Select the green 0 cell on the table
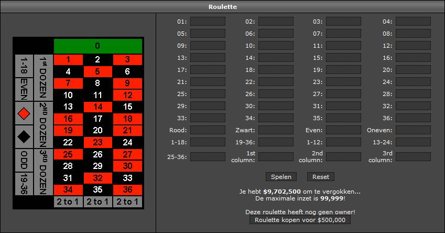Screen dimensions: 445x233 tap(97, 46)
